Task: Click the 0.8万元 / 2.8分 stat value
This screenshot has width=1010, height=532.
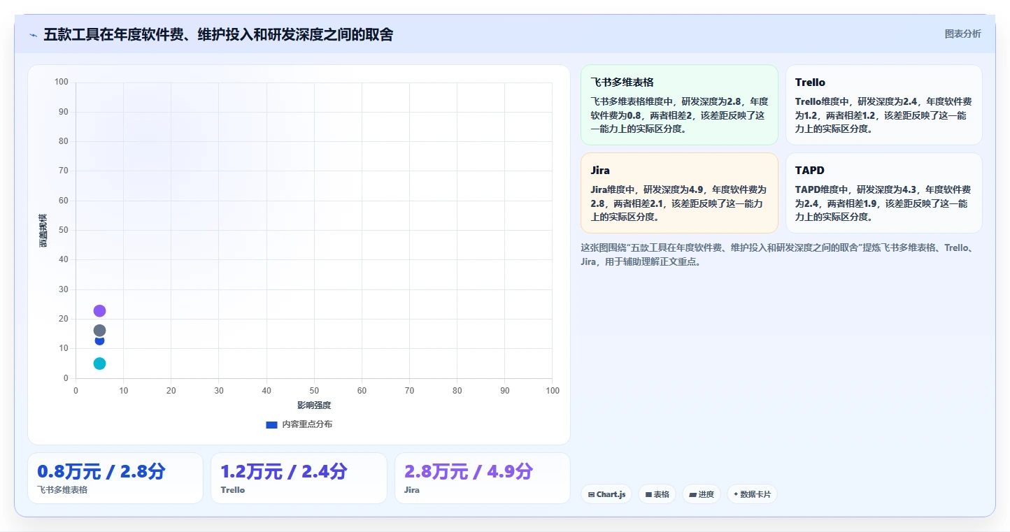Action: [101, 471]
